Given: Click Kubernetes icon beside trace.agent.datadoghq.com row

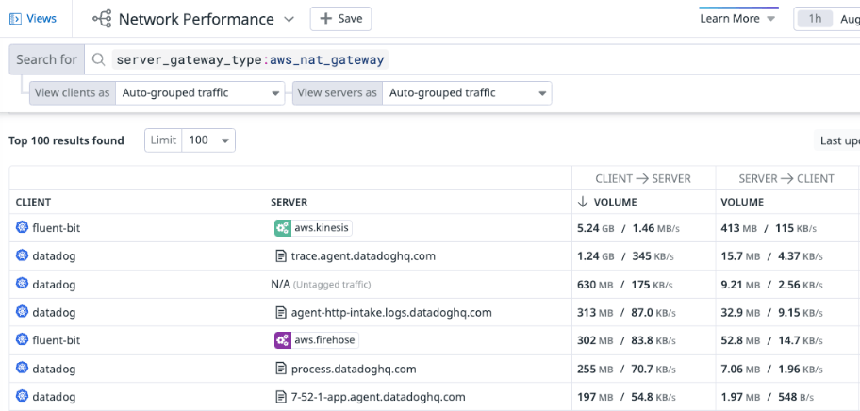Looking at the screenshot, I should [22, 255].
